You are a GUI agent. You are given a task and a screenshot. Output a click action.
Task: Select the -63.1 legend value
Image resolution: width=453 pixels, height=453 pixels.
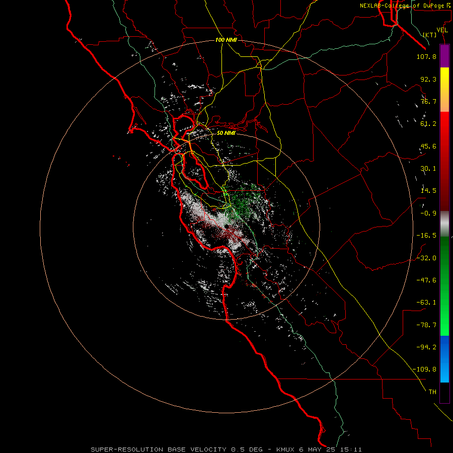coord(426,303)
